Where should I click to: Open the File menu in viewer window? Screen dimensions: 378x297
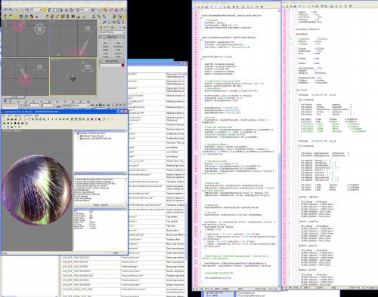click(x=4, y=115)
